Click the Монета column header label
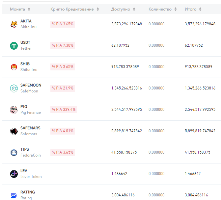Viewport: 221px width, 200px height. click(x=17, y=9)
